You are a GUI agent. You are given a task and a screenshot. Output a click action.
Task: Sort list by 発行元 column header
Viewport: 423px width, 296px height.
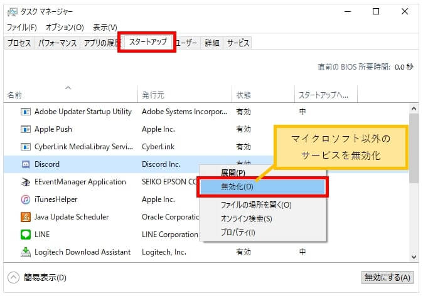(185, 95)
